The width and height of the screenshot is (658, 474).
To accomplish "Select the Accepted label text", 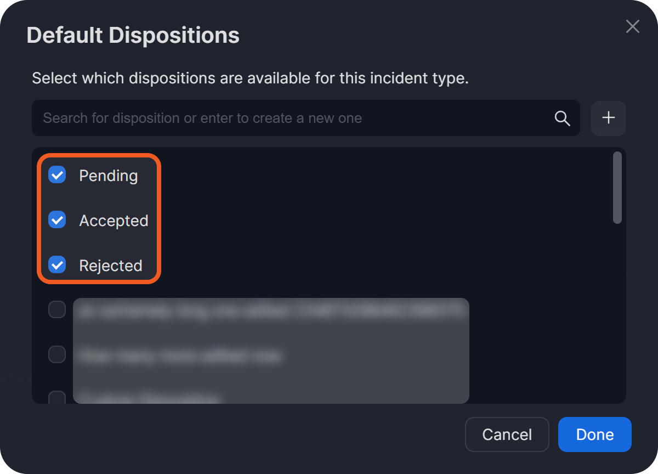I will [x=114, y=221].
